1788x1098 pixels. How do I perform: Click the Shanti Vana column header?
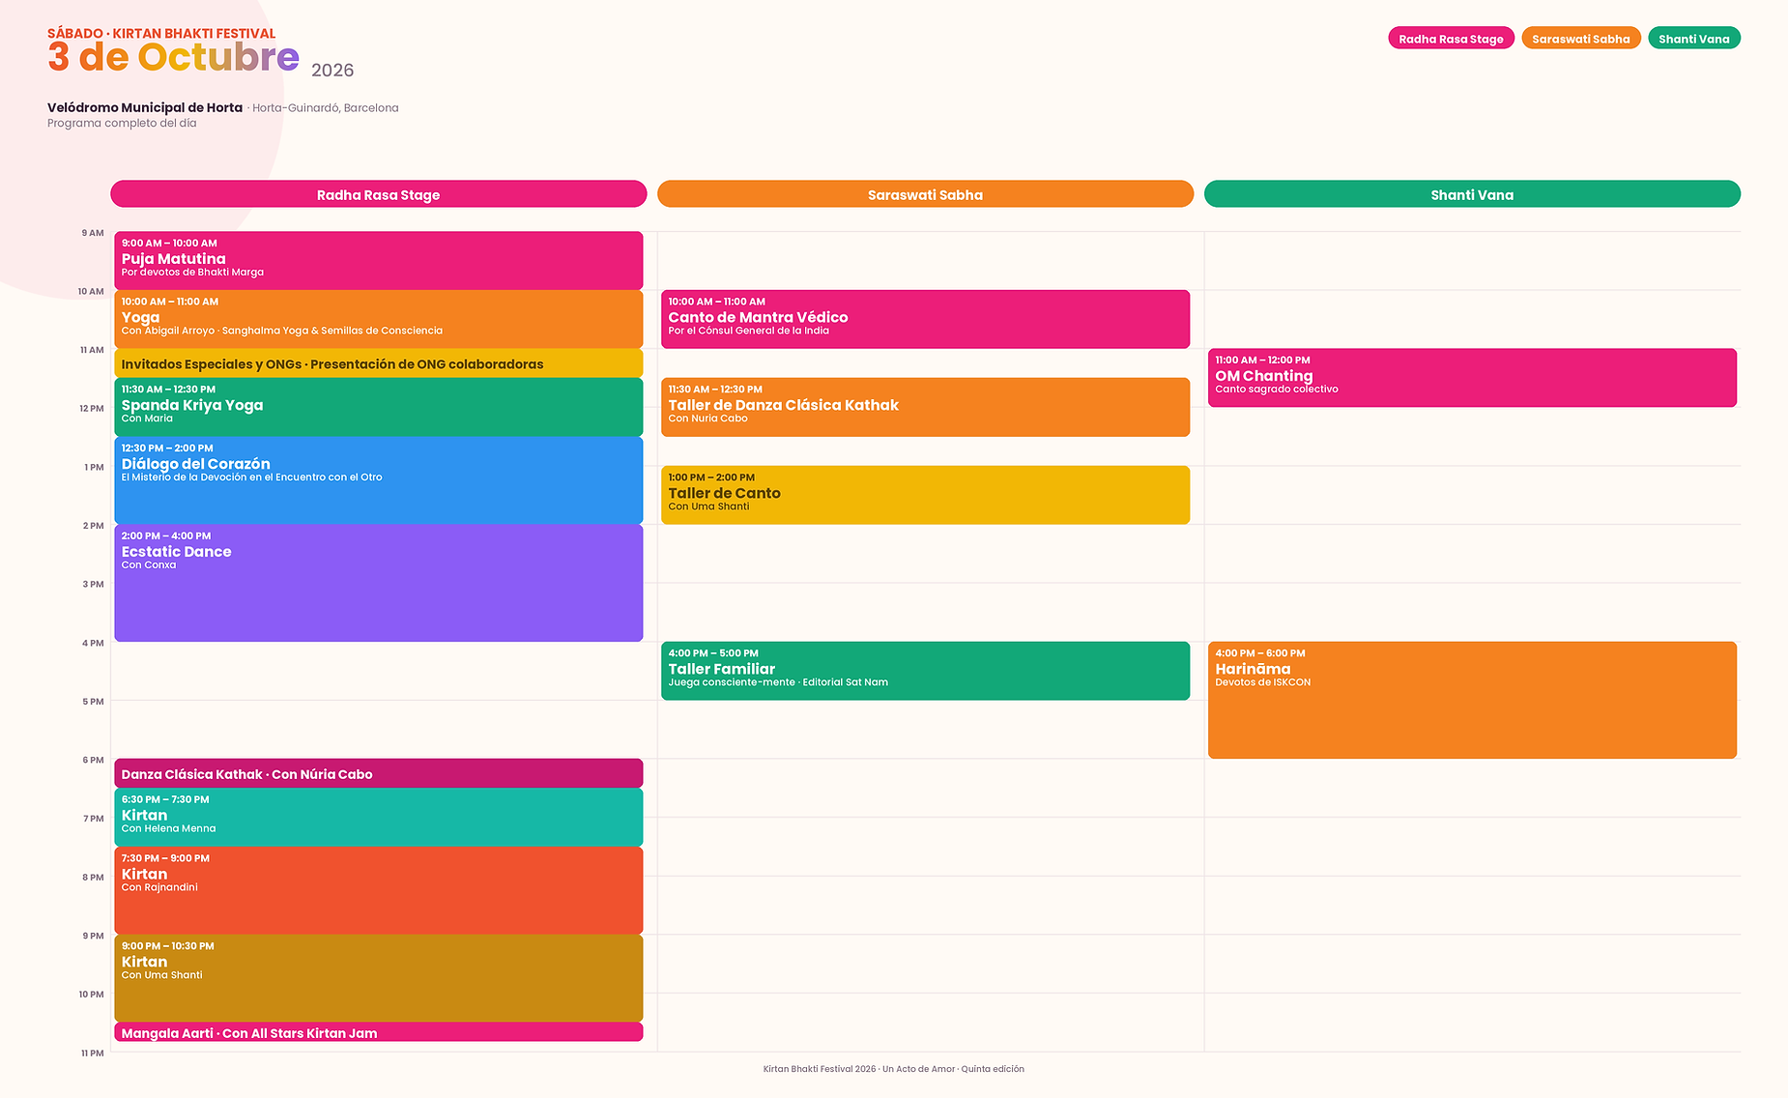[x=1472, y=194]
